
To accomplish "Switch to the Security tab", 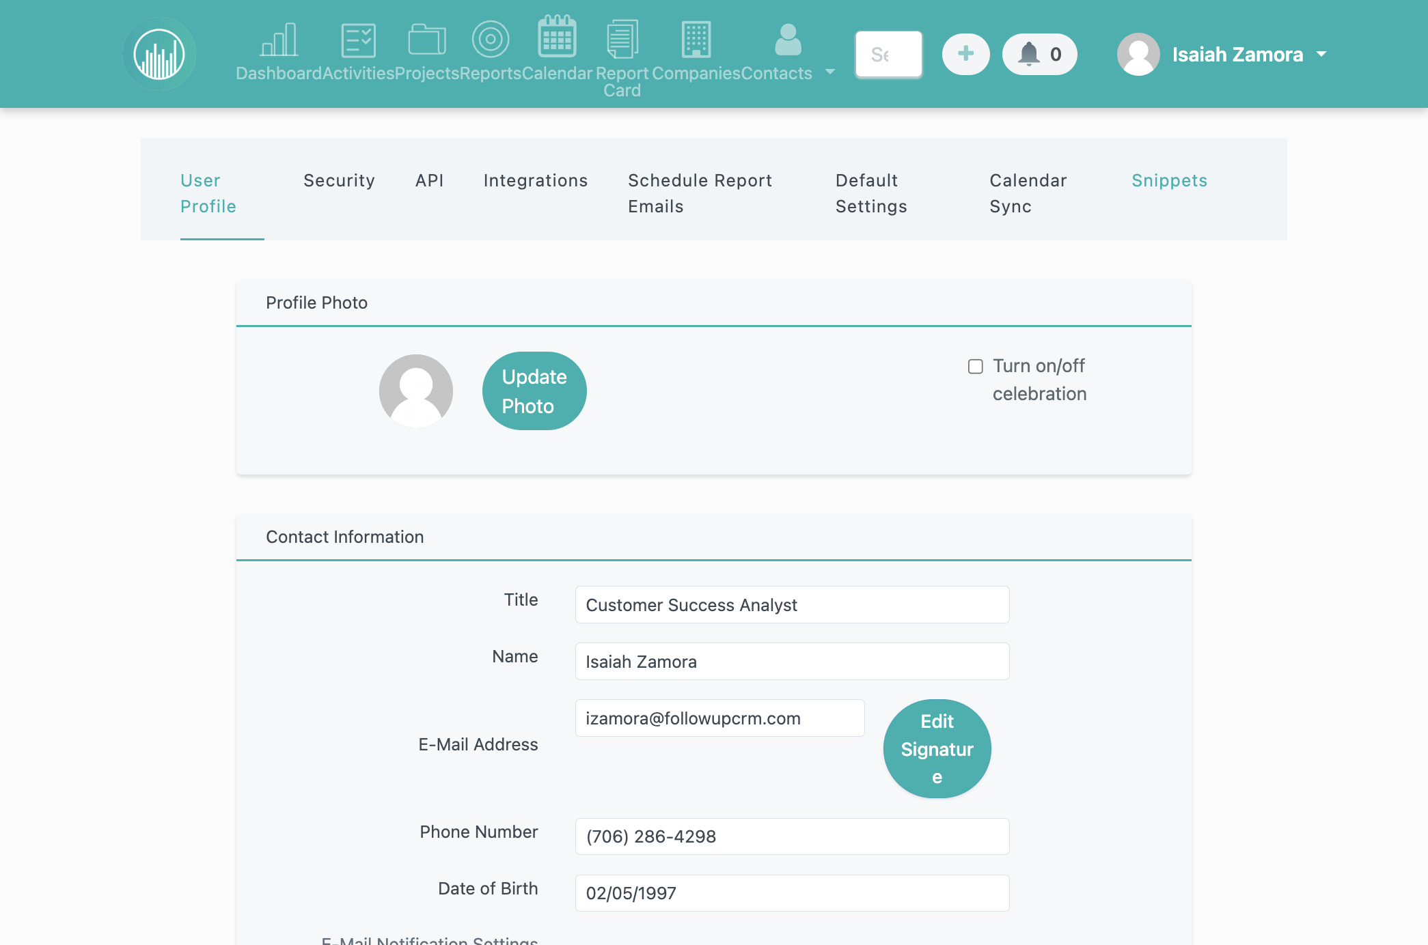I will point(340,180).
